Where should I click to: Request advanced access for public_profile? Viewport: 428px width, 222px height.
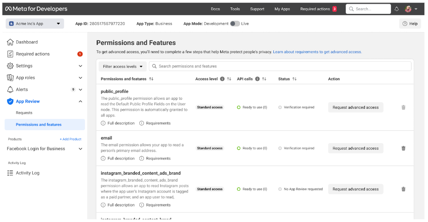coord(356,108)
